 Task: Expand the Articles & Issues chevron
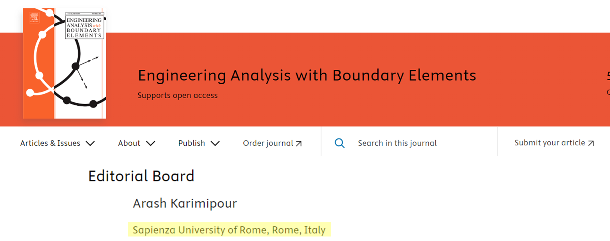(x=90, y=143)
